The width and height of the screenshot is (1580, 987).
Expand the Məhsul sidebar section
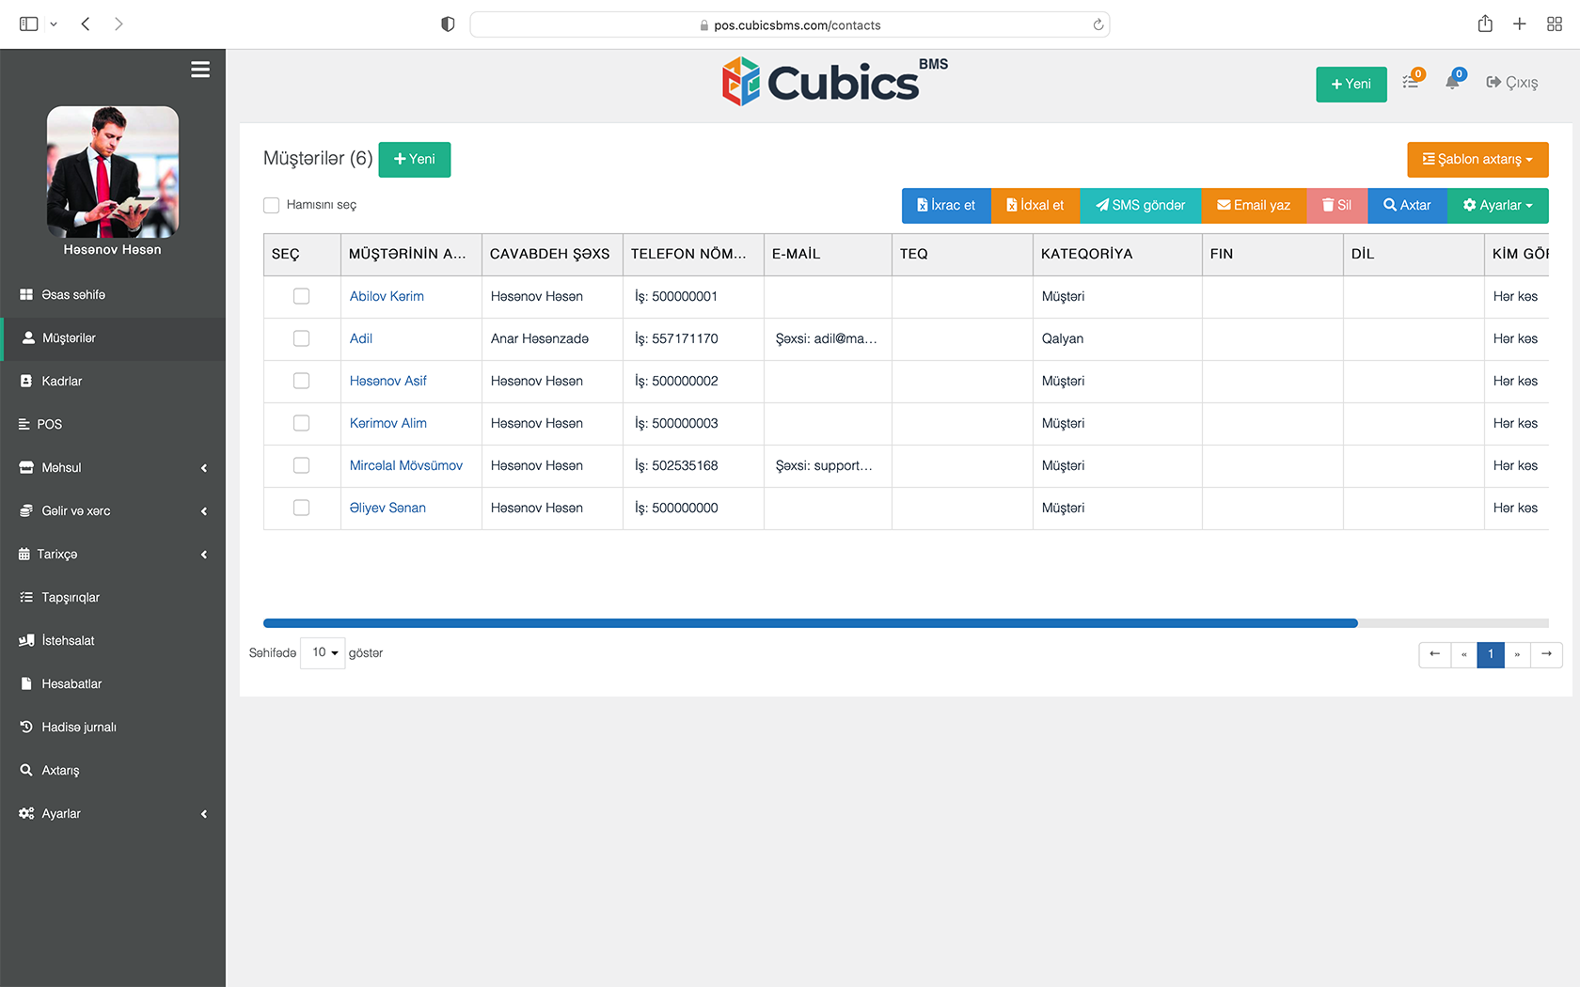(x=60, y=467)
